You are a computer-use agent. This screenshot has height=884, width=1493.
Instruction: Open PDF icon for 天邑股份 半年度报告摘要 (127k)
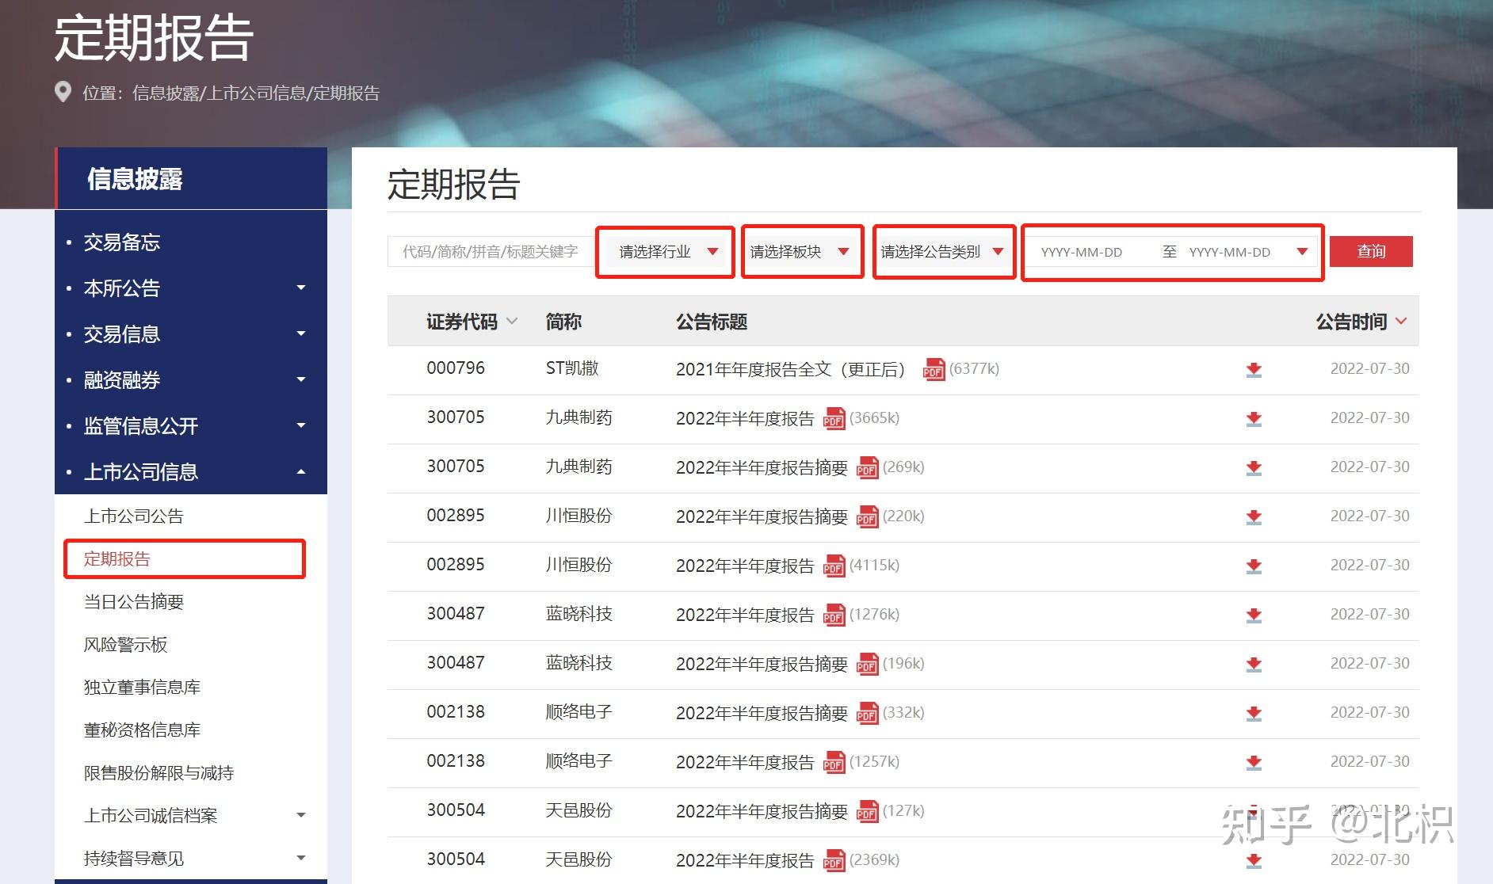tap(867, 811)
